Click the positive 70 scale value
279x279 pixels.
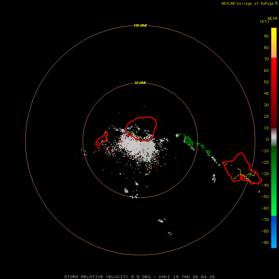(x=266, y=59)
